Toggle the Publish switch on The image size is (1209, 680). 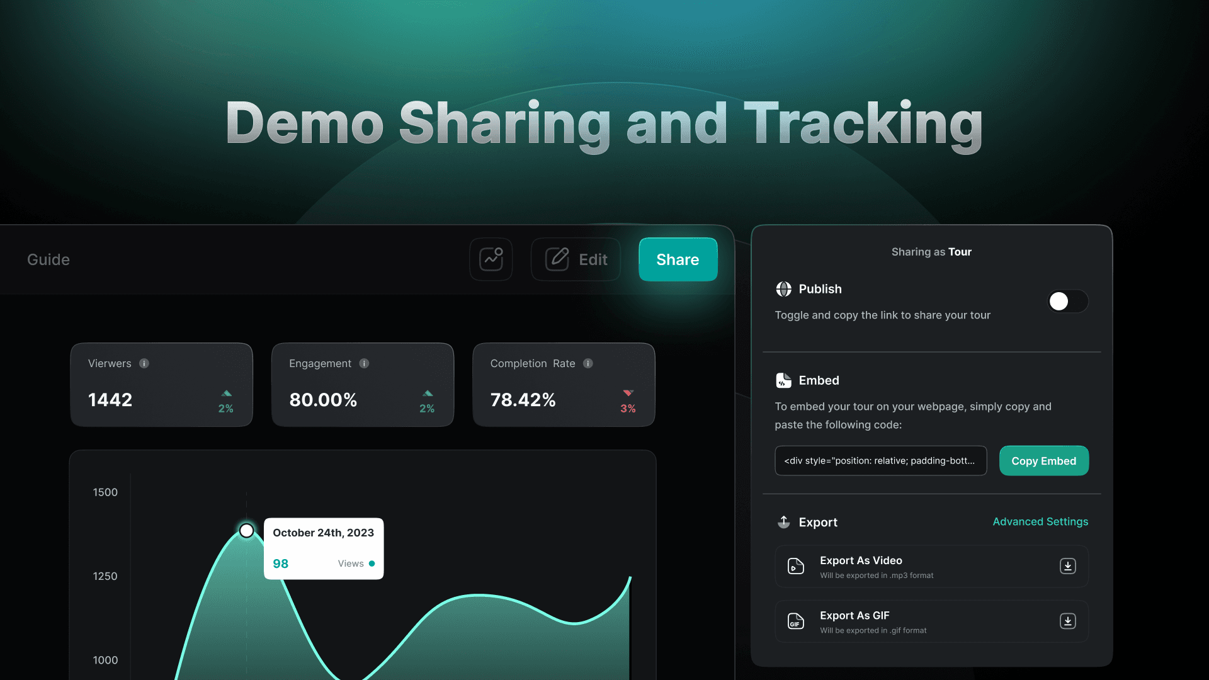1067,301
